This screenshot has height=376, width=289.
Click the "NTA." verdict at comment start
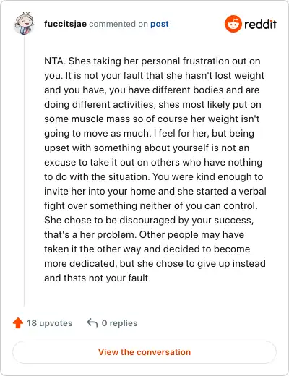pos(55,61)
